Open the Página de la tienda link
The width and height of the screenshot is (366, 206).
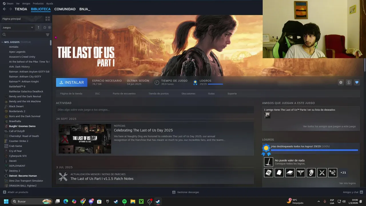(x=71, y=94)
